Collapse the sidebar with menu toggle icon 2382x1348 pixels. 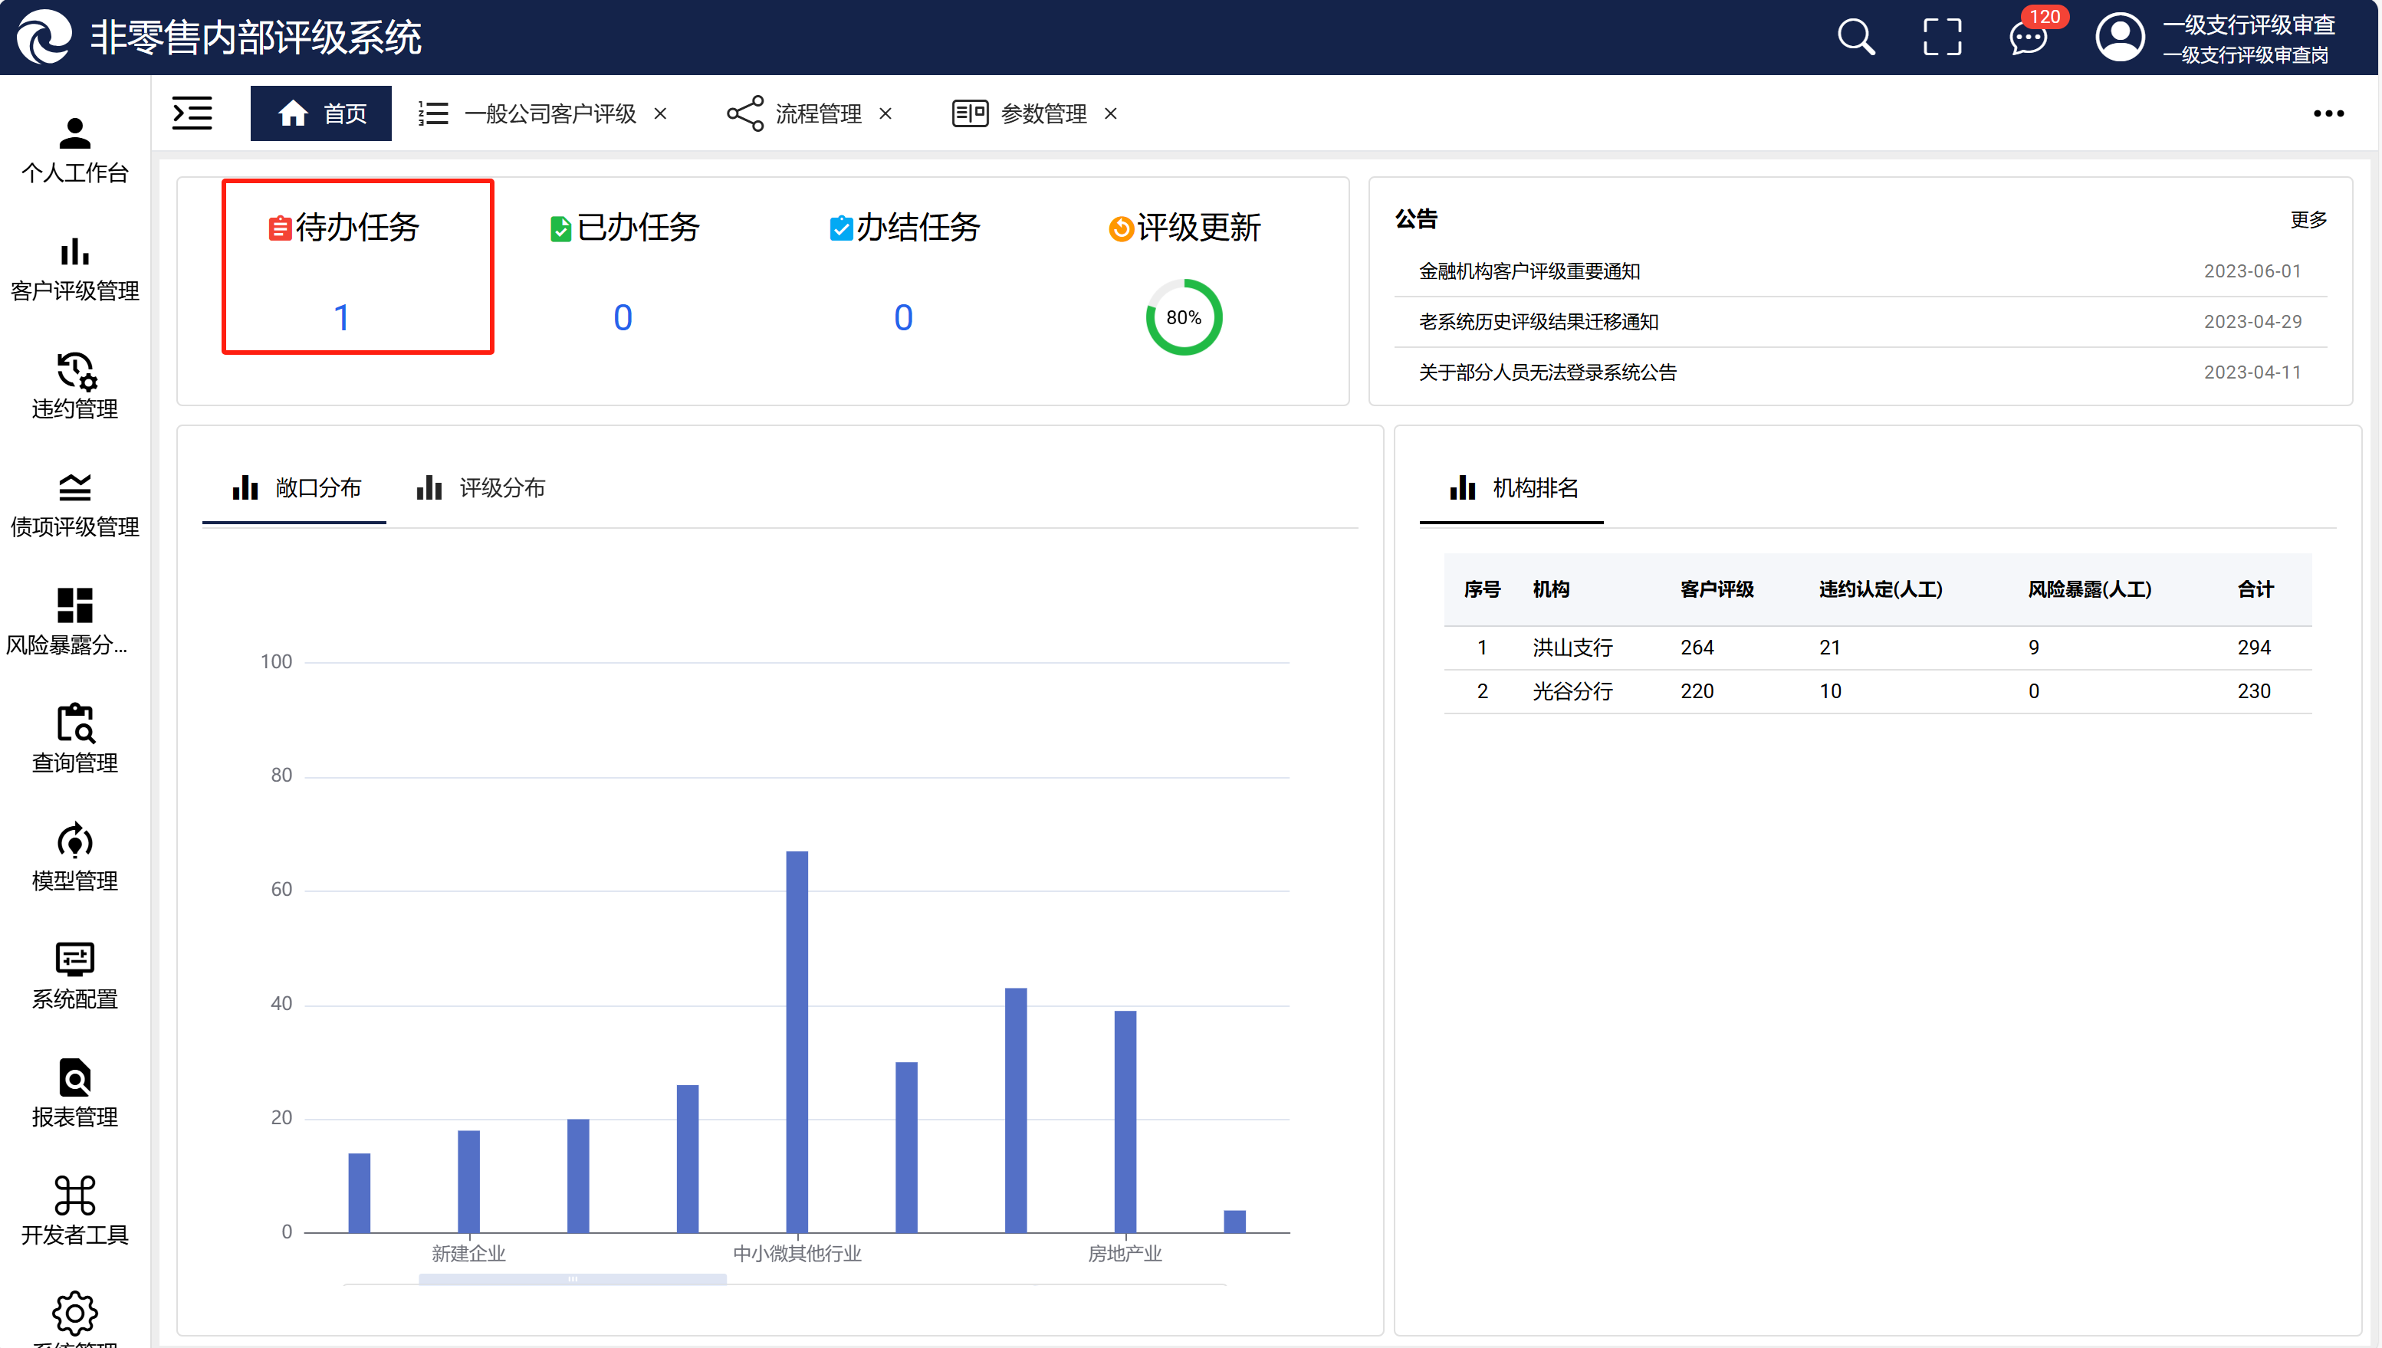[192, 113]
